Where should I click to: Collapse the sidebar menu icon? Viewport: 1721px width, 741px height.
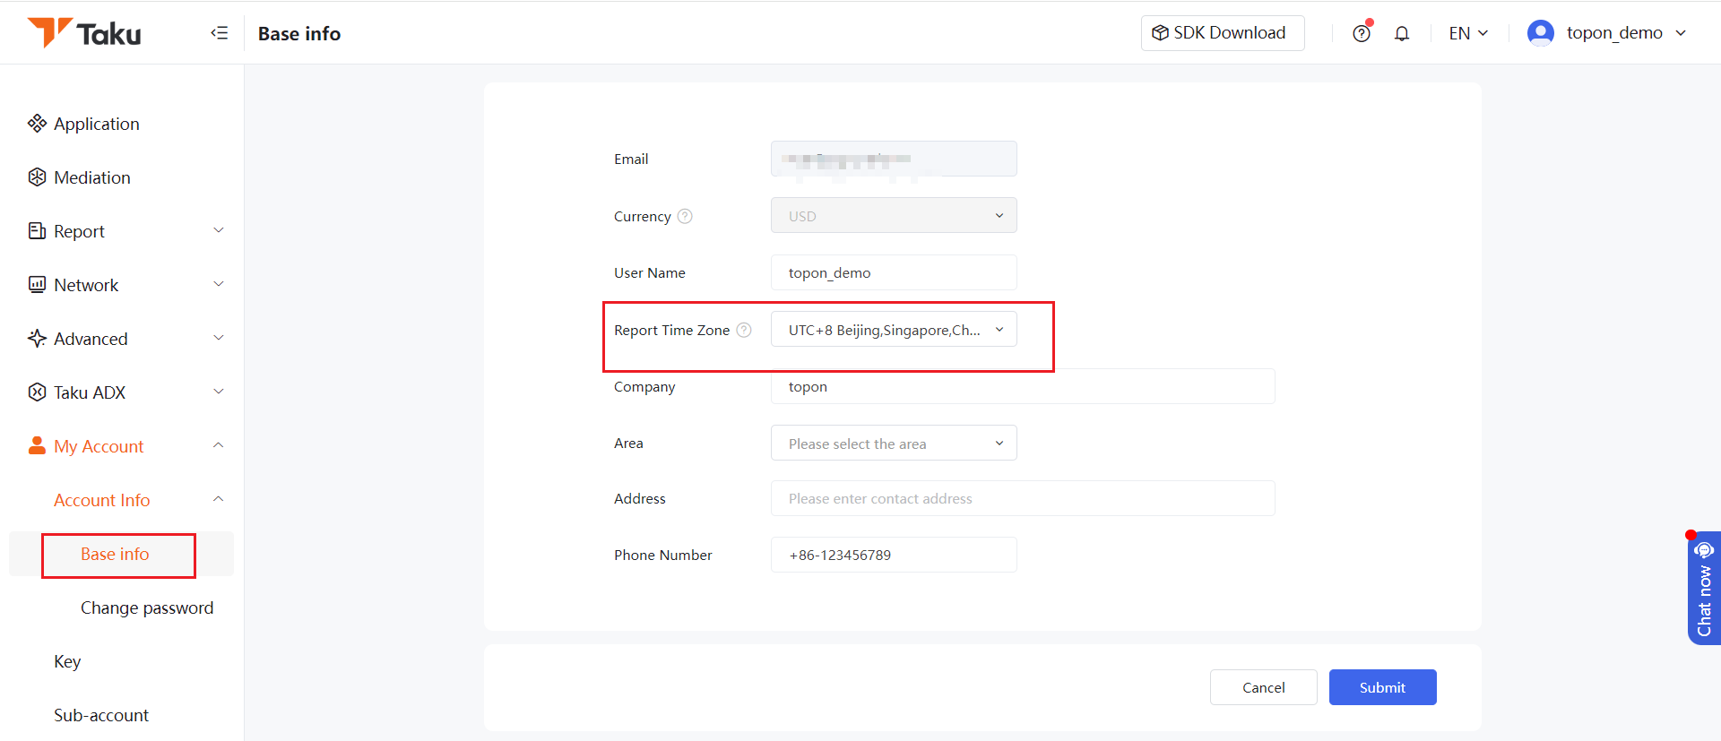pos(220,33)
